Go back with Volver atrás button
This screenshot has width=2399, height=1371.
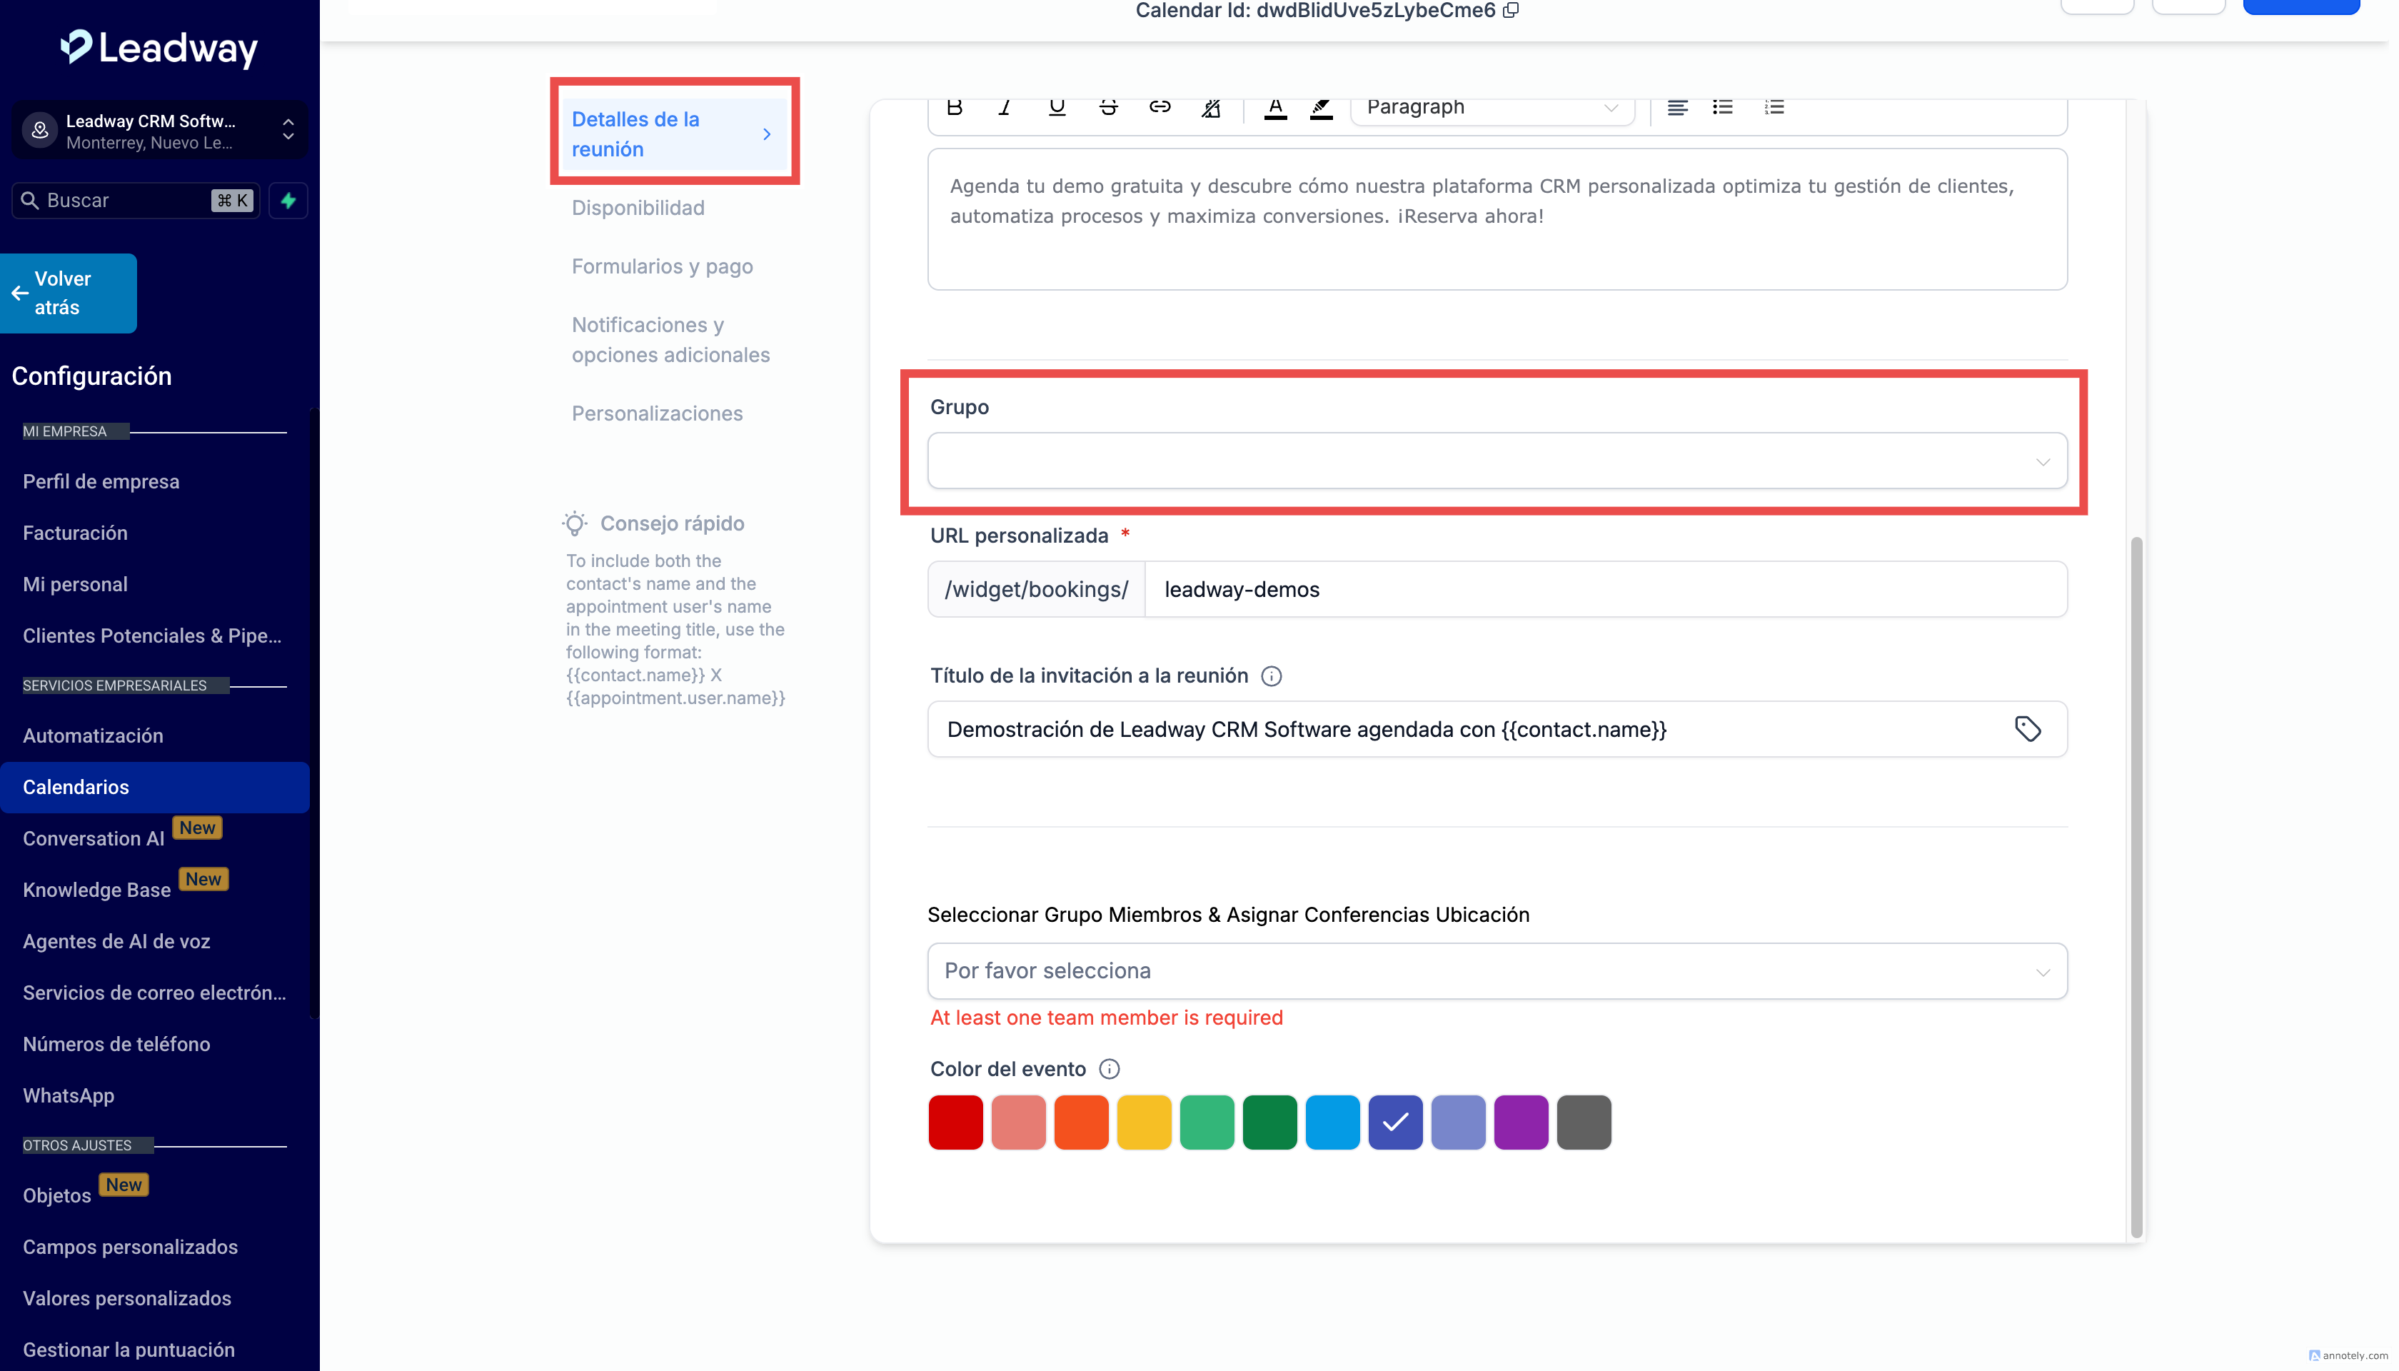coord(68,293)
